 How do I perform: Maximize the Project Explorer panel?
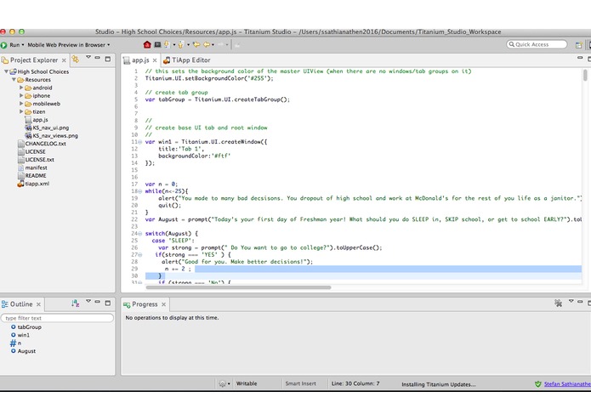[108, 59]
